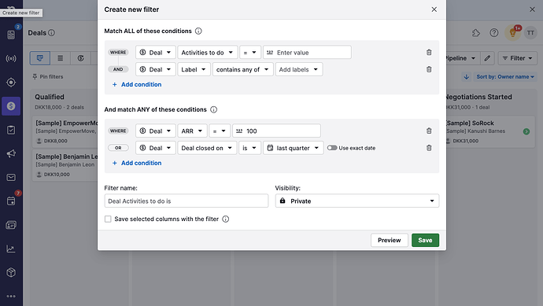543x306 pixels.
Task: Expand the Visibility Private dropdown
Action: pos(357,201)
